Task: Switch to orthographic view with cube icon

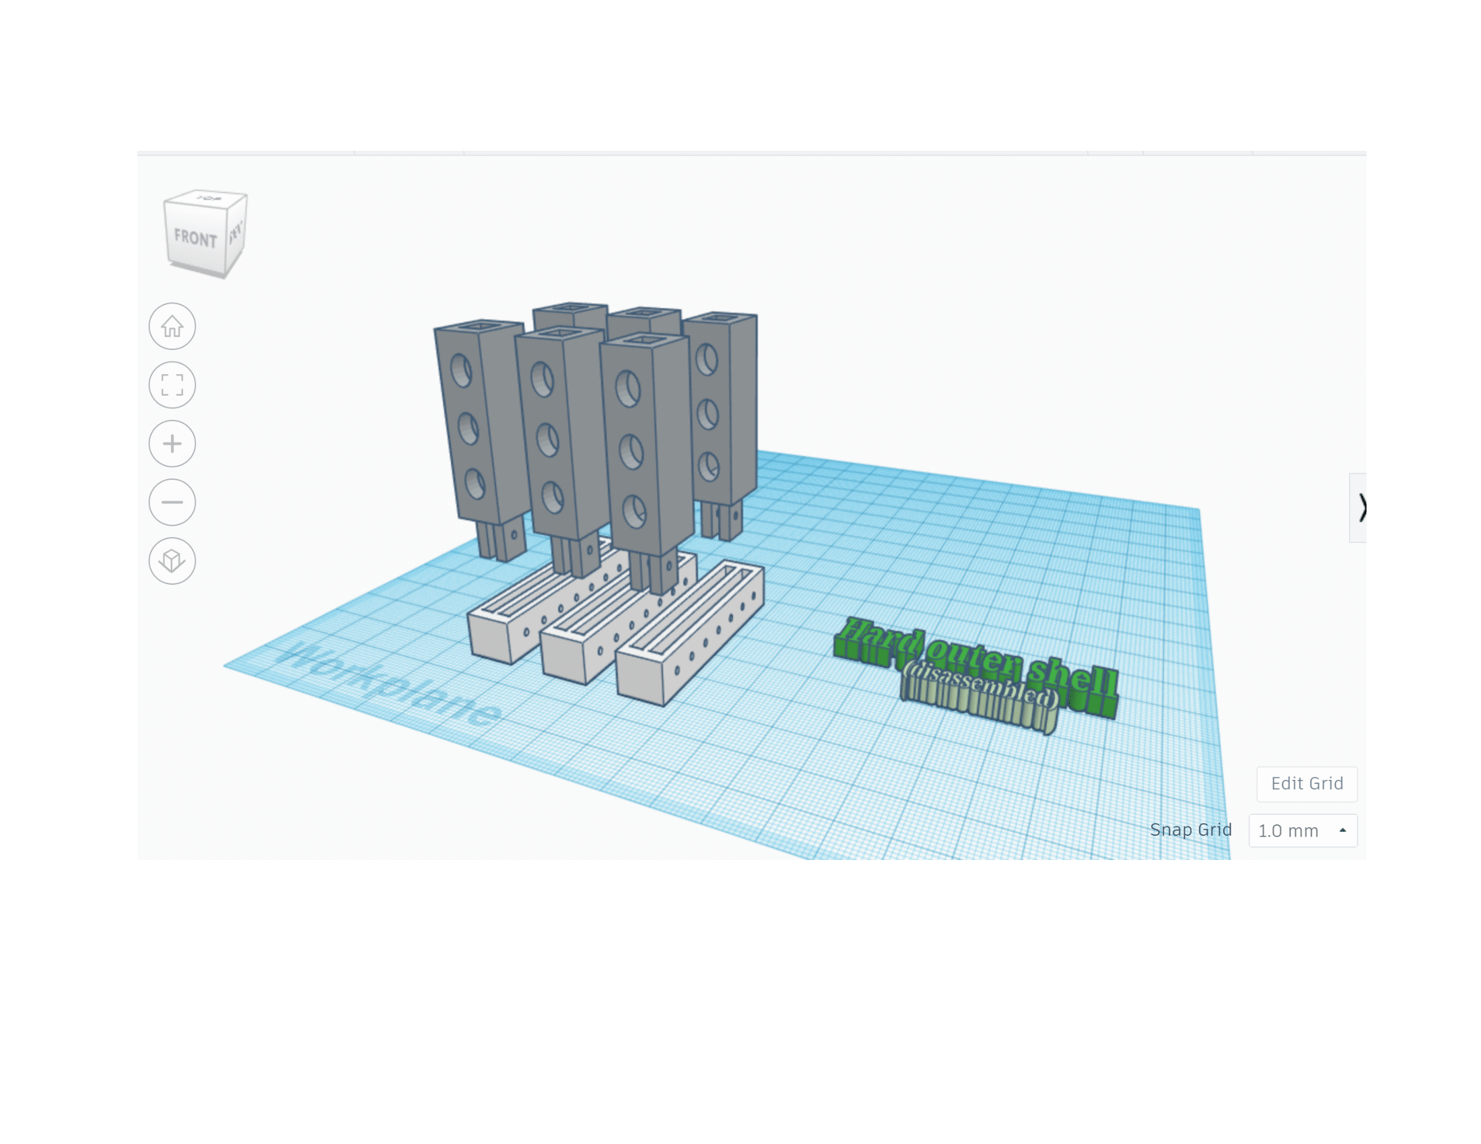Action: [172, 561]
